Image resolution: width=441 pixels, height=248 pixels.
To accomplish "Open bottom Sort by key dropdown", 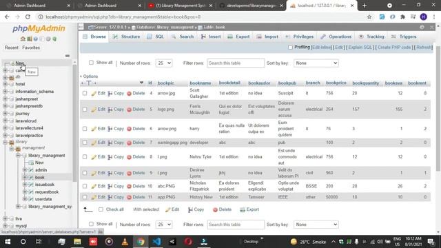I will (x=316, y=225).
